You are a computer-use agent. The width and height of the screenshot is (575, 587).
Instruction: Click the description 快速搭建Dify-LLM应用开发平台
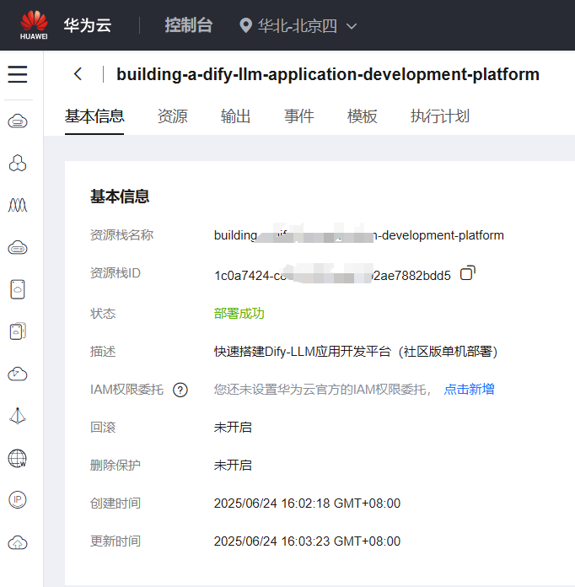pos(356,352)
